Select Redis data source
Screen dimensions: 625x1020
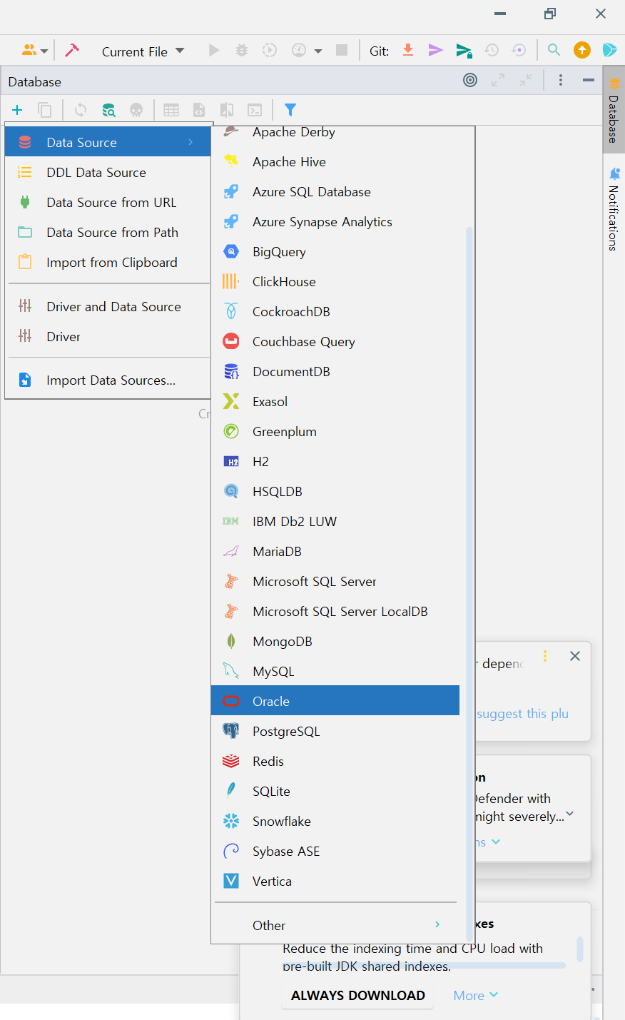click(x=335, y=762)
